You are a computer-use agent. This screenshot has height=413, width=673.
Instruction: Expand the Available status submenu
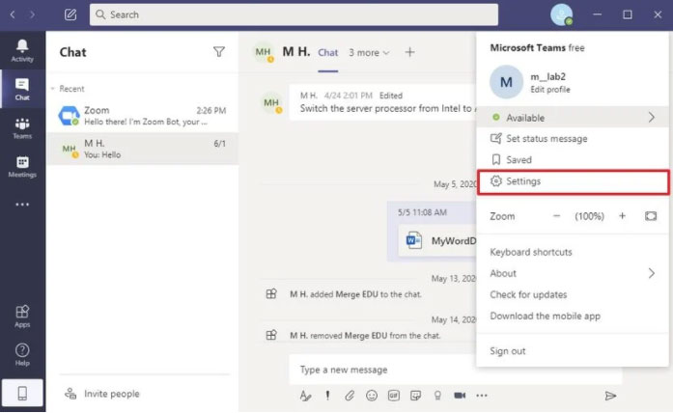point(650,118)
